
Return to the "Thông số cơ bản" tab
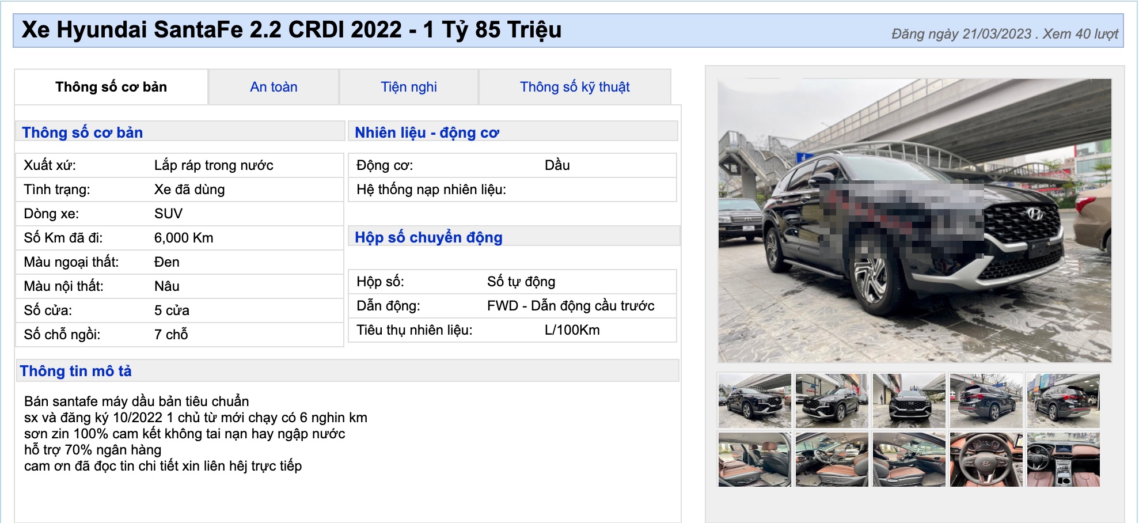pyautogui.click(x=111, y=87)
